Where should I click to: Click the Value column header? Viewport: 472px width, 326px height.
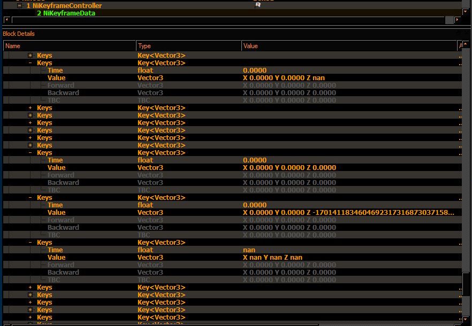coord(349,46)
